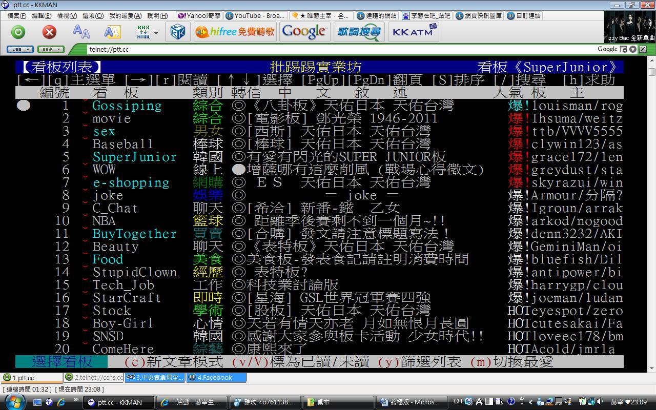Select the e-shopping board row
The image size is (656, 410).
pos(320,182)
